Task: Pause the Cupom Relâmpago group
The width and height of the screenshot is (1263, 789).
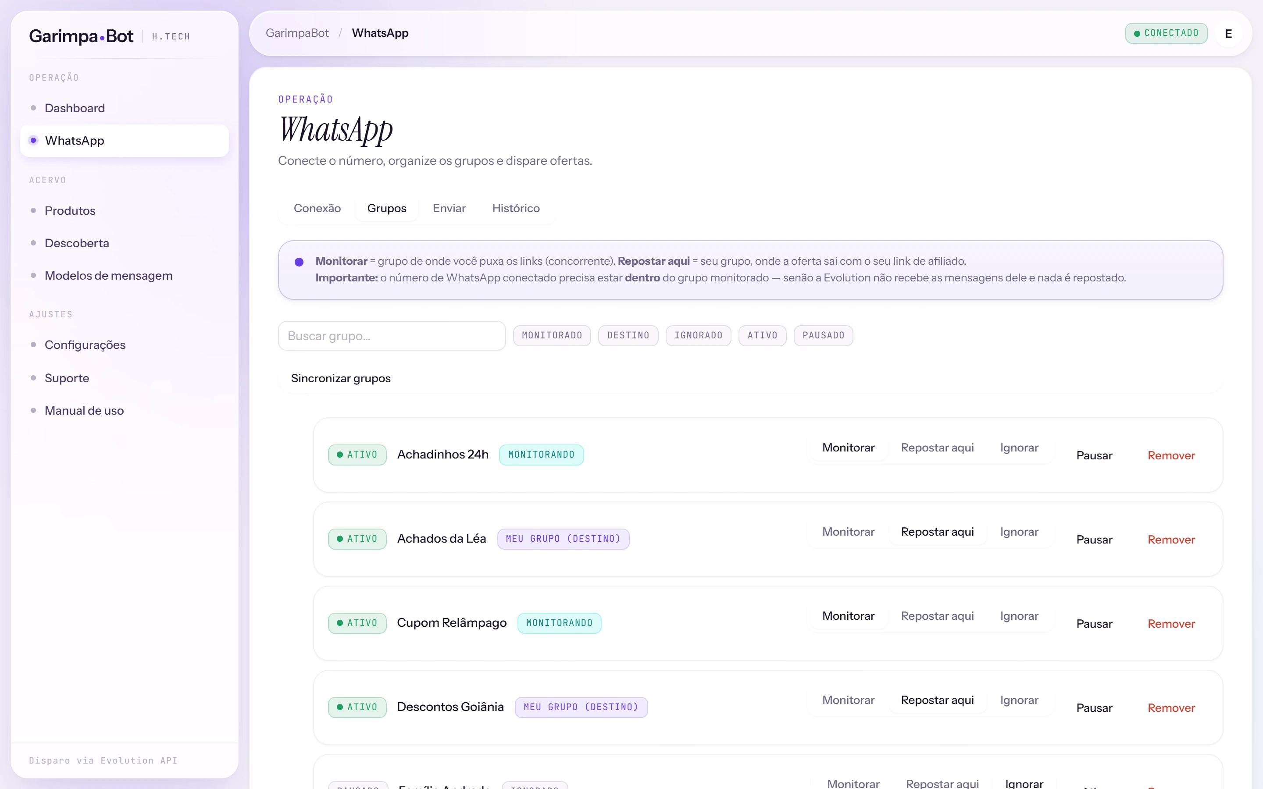Action: click(1094, 624)
